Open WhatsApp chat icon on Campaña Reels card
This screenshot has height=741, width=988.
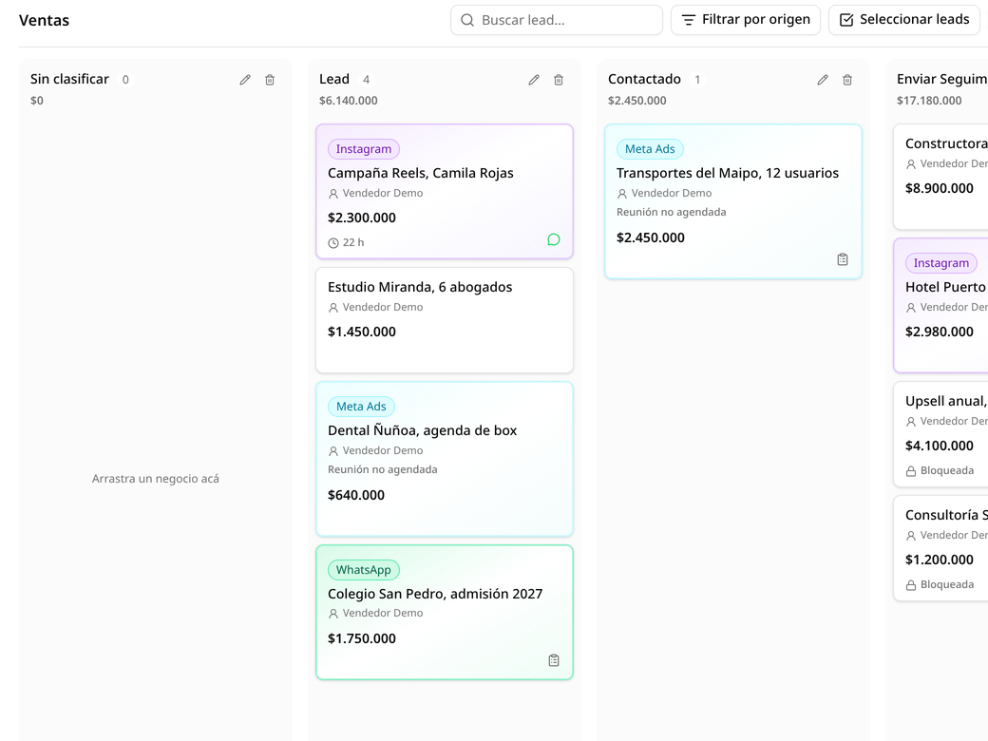pyautogui.click(x=553, y=239)
